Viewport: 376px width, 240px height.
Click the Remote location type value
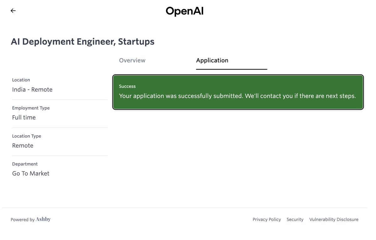(x=23, y=146)
